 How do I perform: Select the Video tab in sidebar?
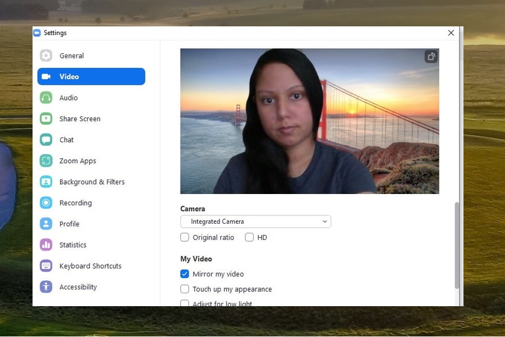click(x=45, y=76)
